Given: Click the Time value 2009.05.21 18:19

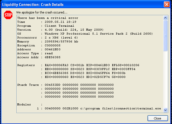Looking at the screenshot, I should point(61,22).
